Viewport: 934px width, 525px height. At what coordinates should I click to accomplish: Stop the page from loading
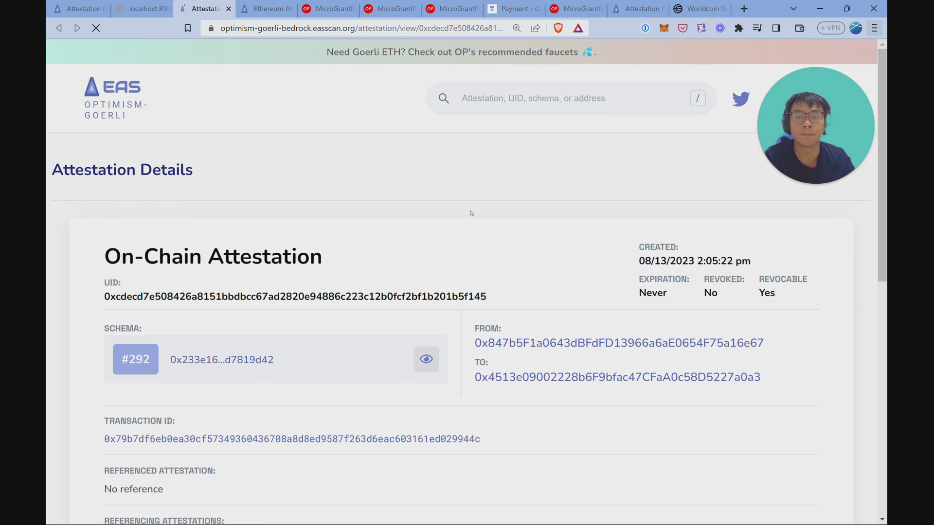(x=96, y=28)
